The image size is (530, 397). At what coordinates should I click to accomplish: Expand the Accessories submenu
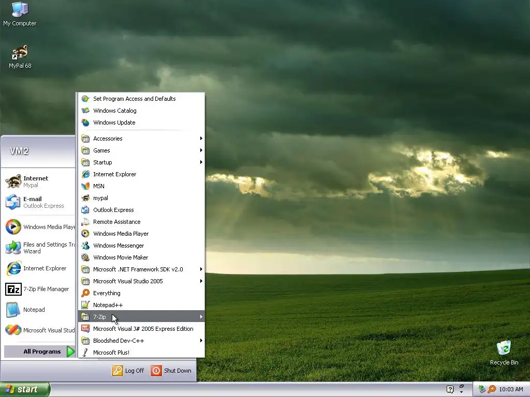click(142, 139)
